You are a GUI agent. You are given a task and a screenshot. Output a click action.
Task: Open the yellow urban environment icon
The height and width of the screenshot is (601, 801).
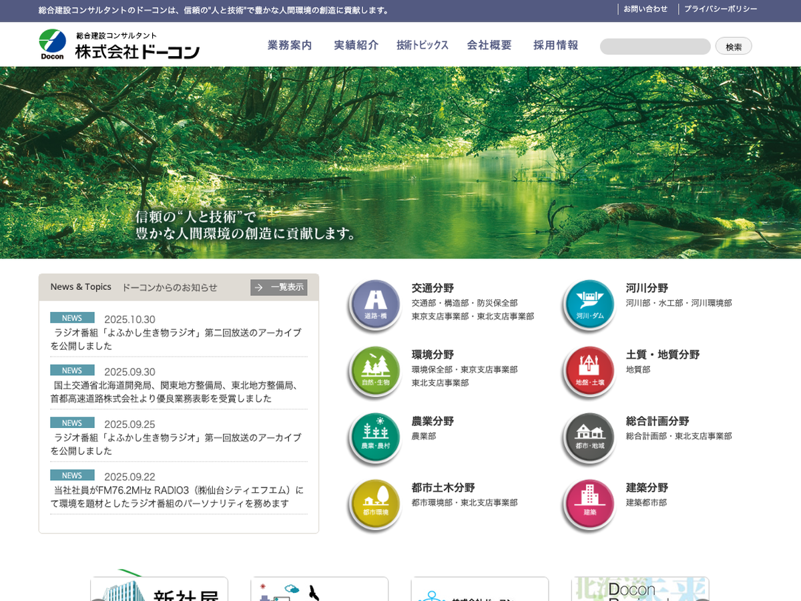375,504
